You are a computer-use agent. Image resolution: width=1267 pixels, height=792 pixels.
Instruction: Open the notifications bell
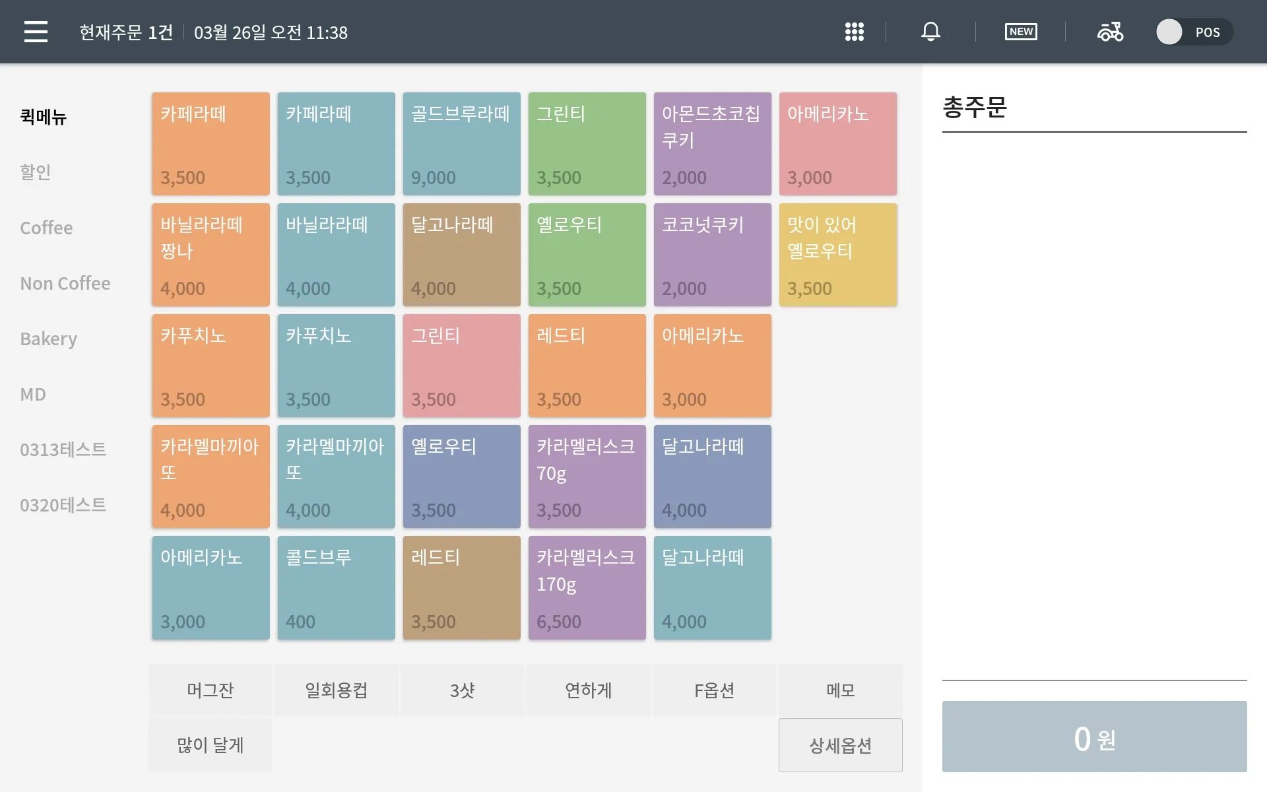click(930, 32)
